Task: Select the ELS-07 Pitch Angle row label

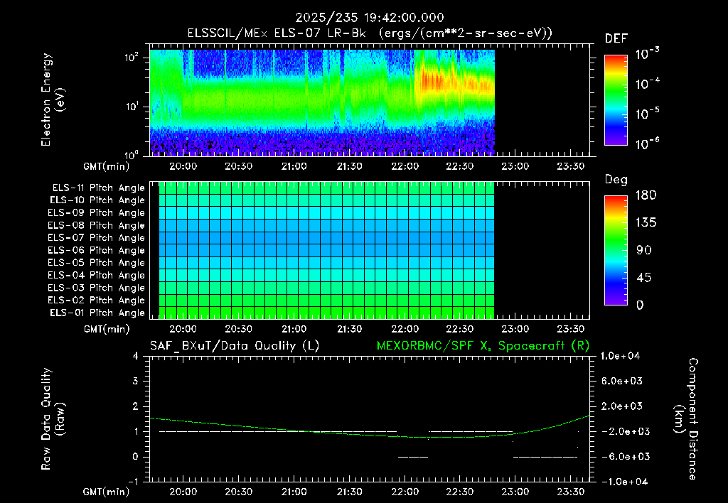Action: (x=96, y=237)
